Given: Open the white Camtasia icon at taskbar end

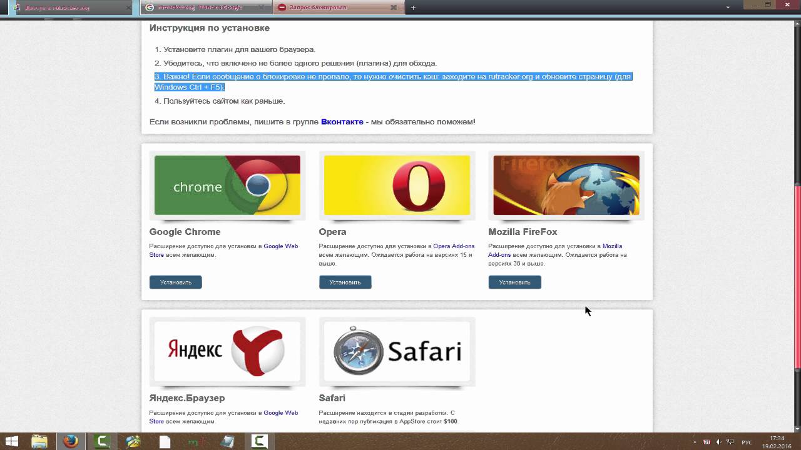Looking at the screenshot, I should (260, 441).
